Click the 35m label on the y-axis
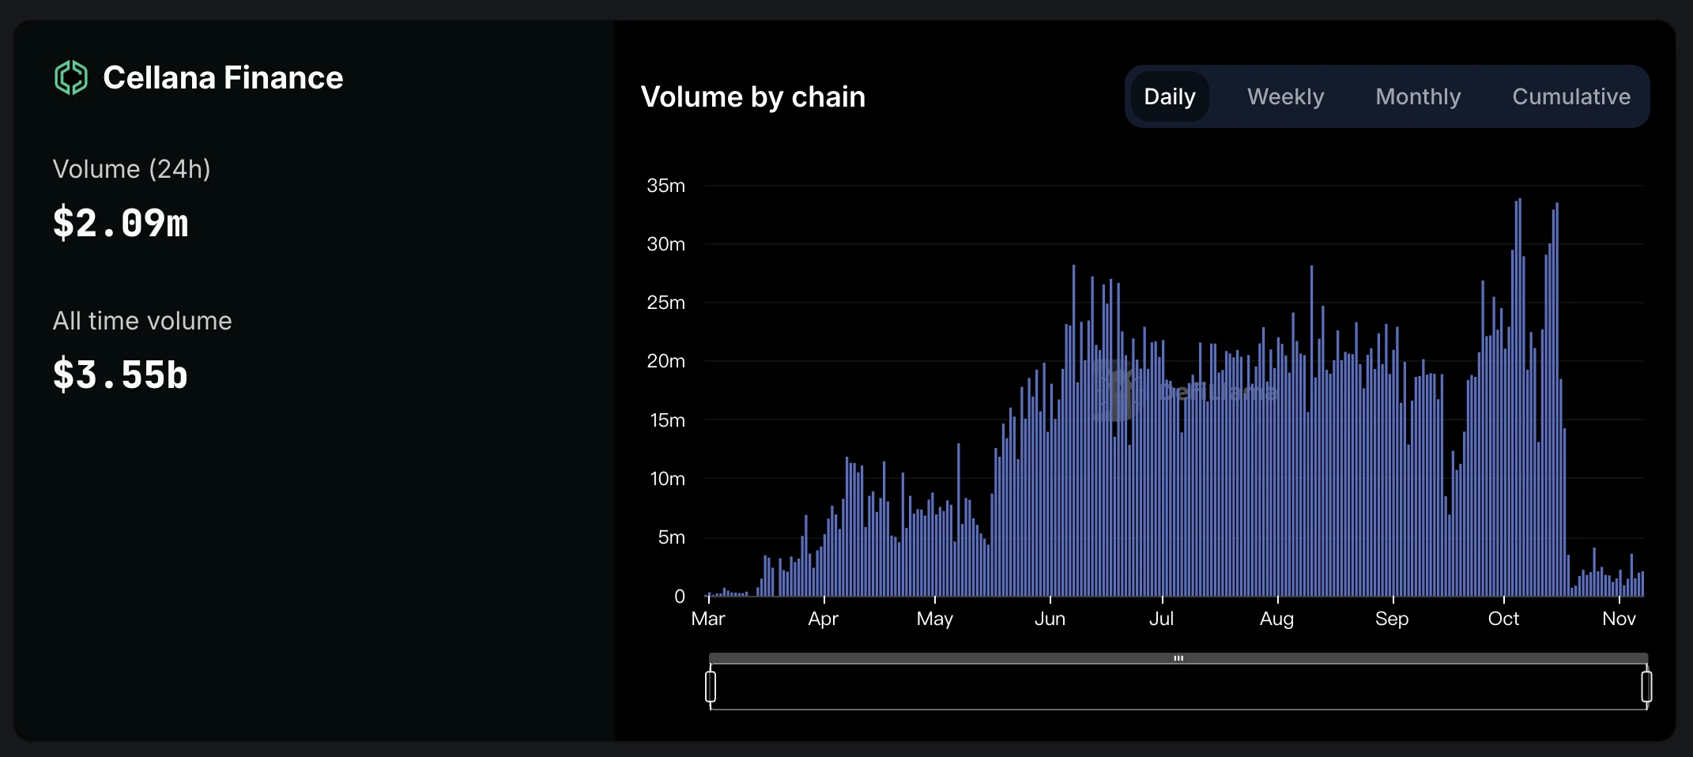This screenshot has width=1693, height=757. 666,186
